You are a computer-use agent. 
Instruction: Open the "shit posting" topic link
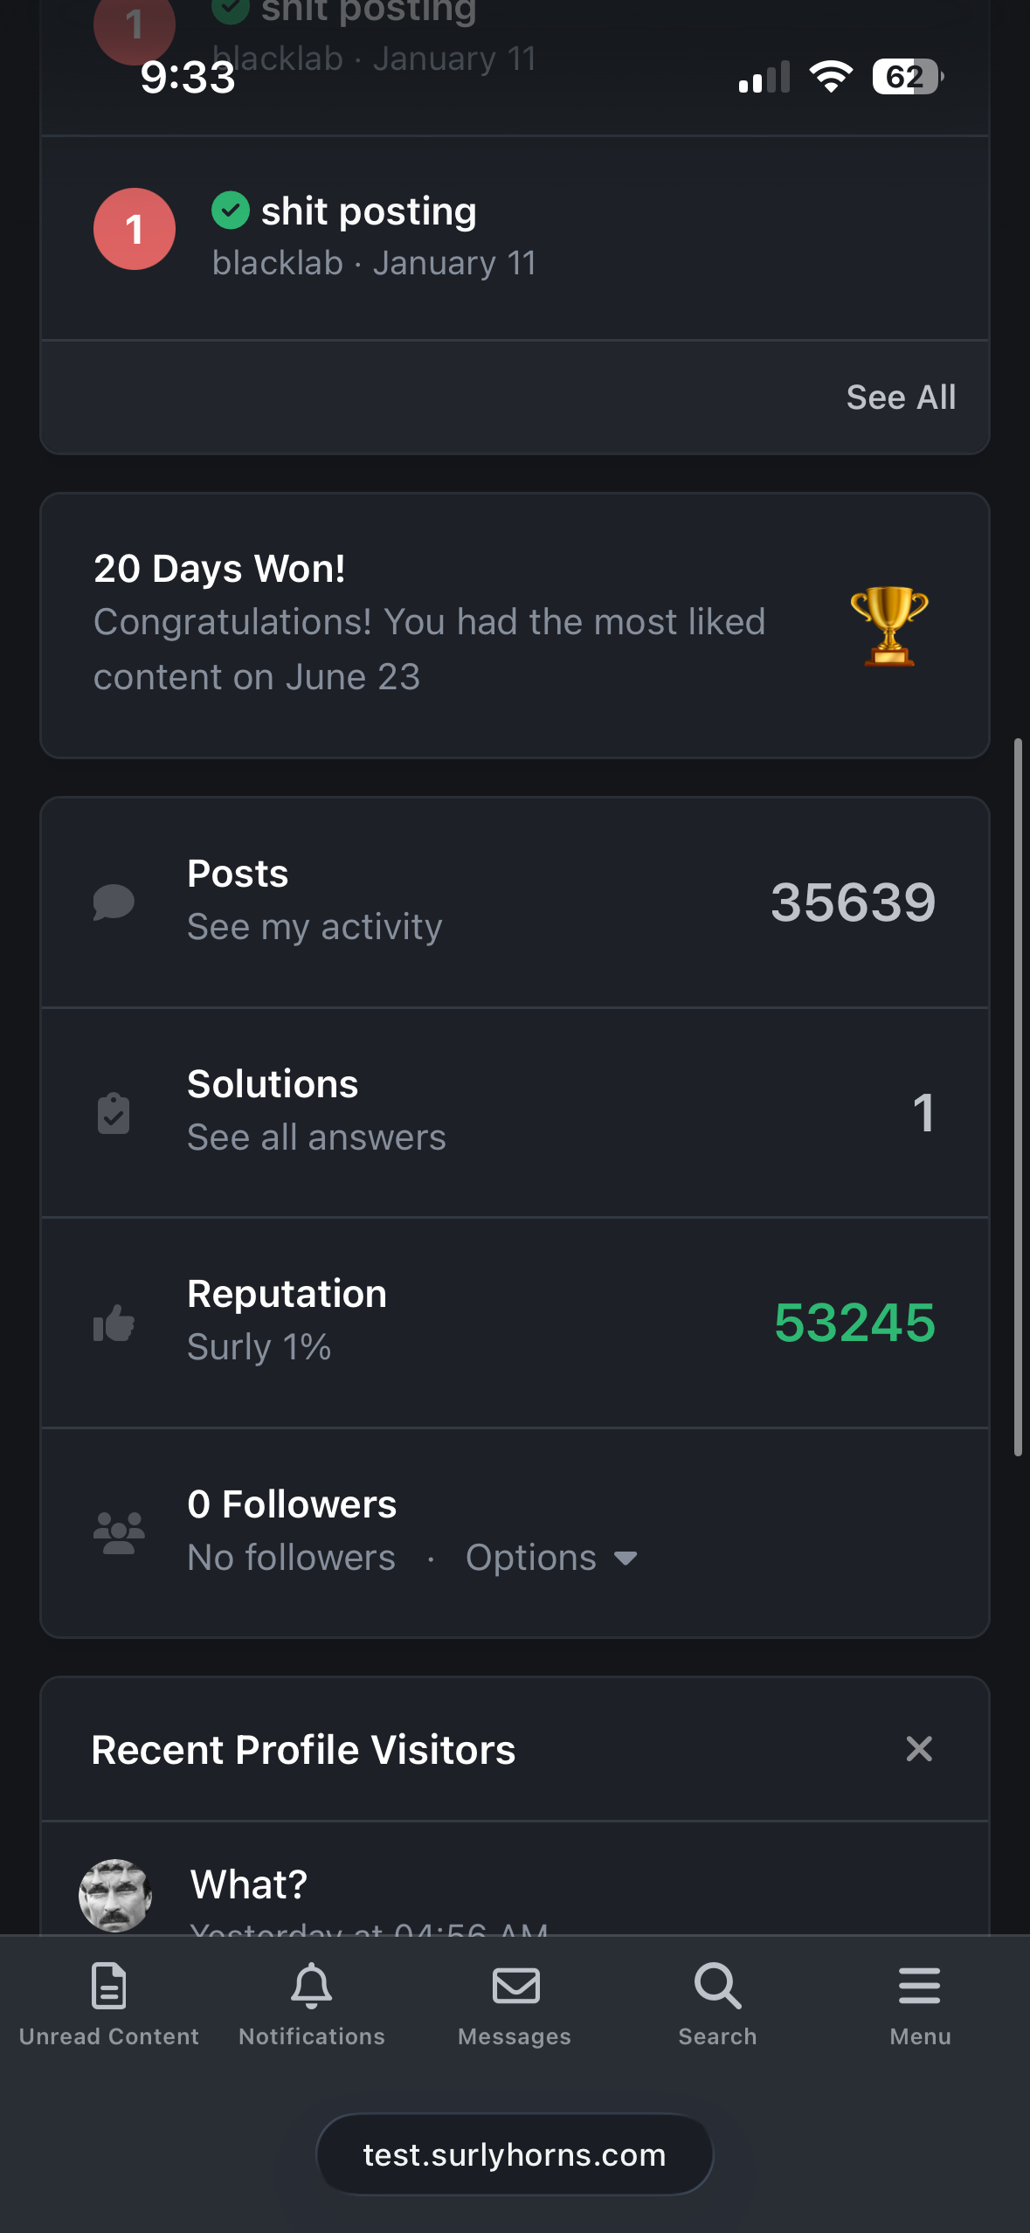click(369, 211)
